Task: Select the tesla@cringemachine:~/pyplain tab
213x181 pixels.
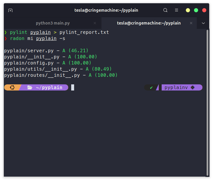Action: 149,23
